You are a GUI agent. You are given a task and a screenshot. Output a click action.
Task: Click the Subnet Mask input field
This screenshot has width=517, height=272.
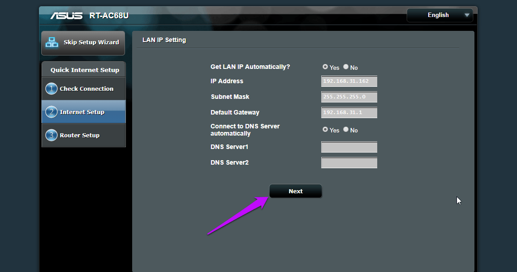(349, 97)
